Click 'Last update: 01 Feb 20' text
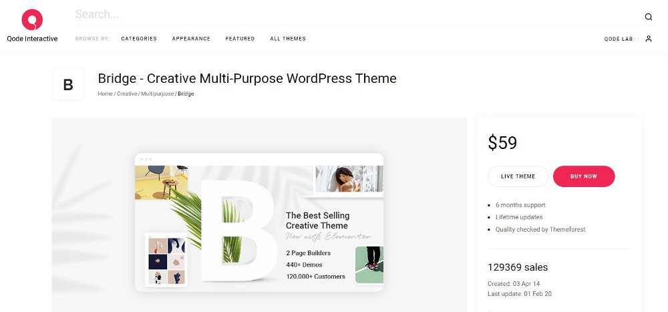The height and width of the screenshot is (312, 668). (520, 294)
